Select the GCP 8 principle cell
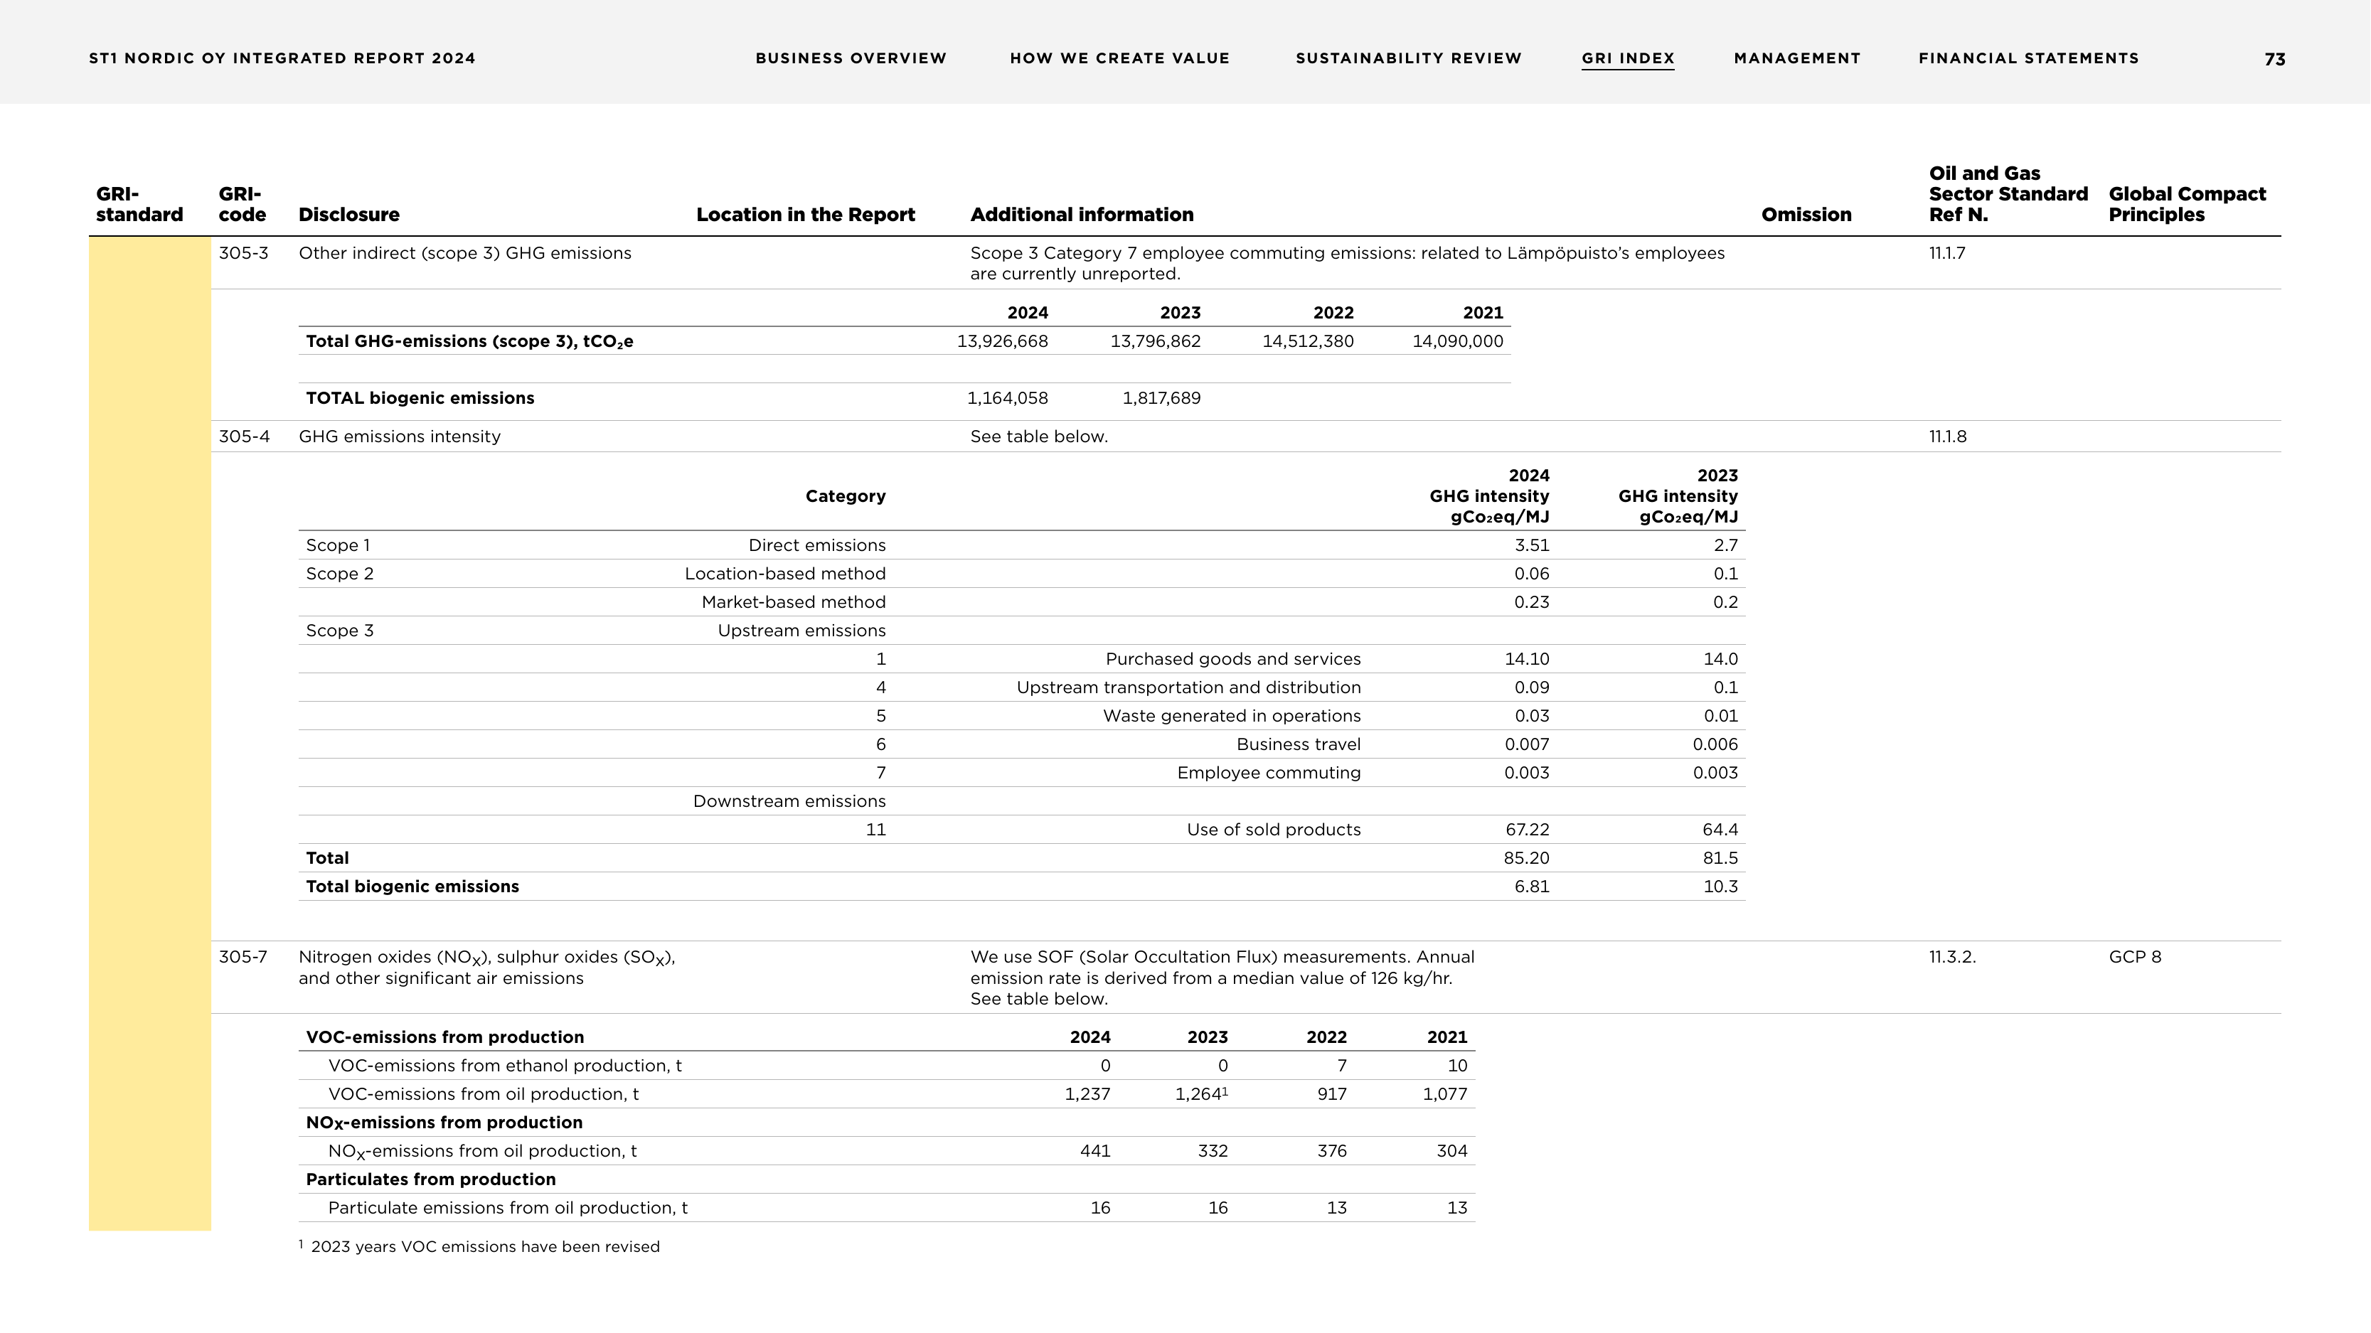This screenshot has width=2371, height=1333. point(2134,957)
